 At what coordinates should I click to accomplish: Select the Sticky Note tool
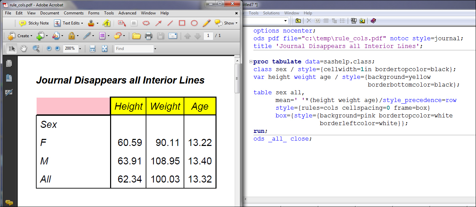(34, 23)
